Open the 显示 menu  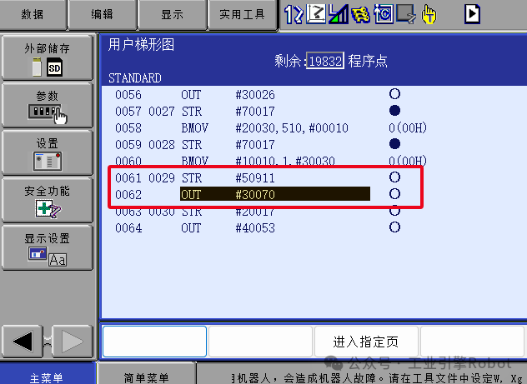172,14
